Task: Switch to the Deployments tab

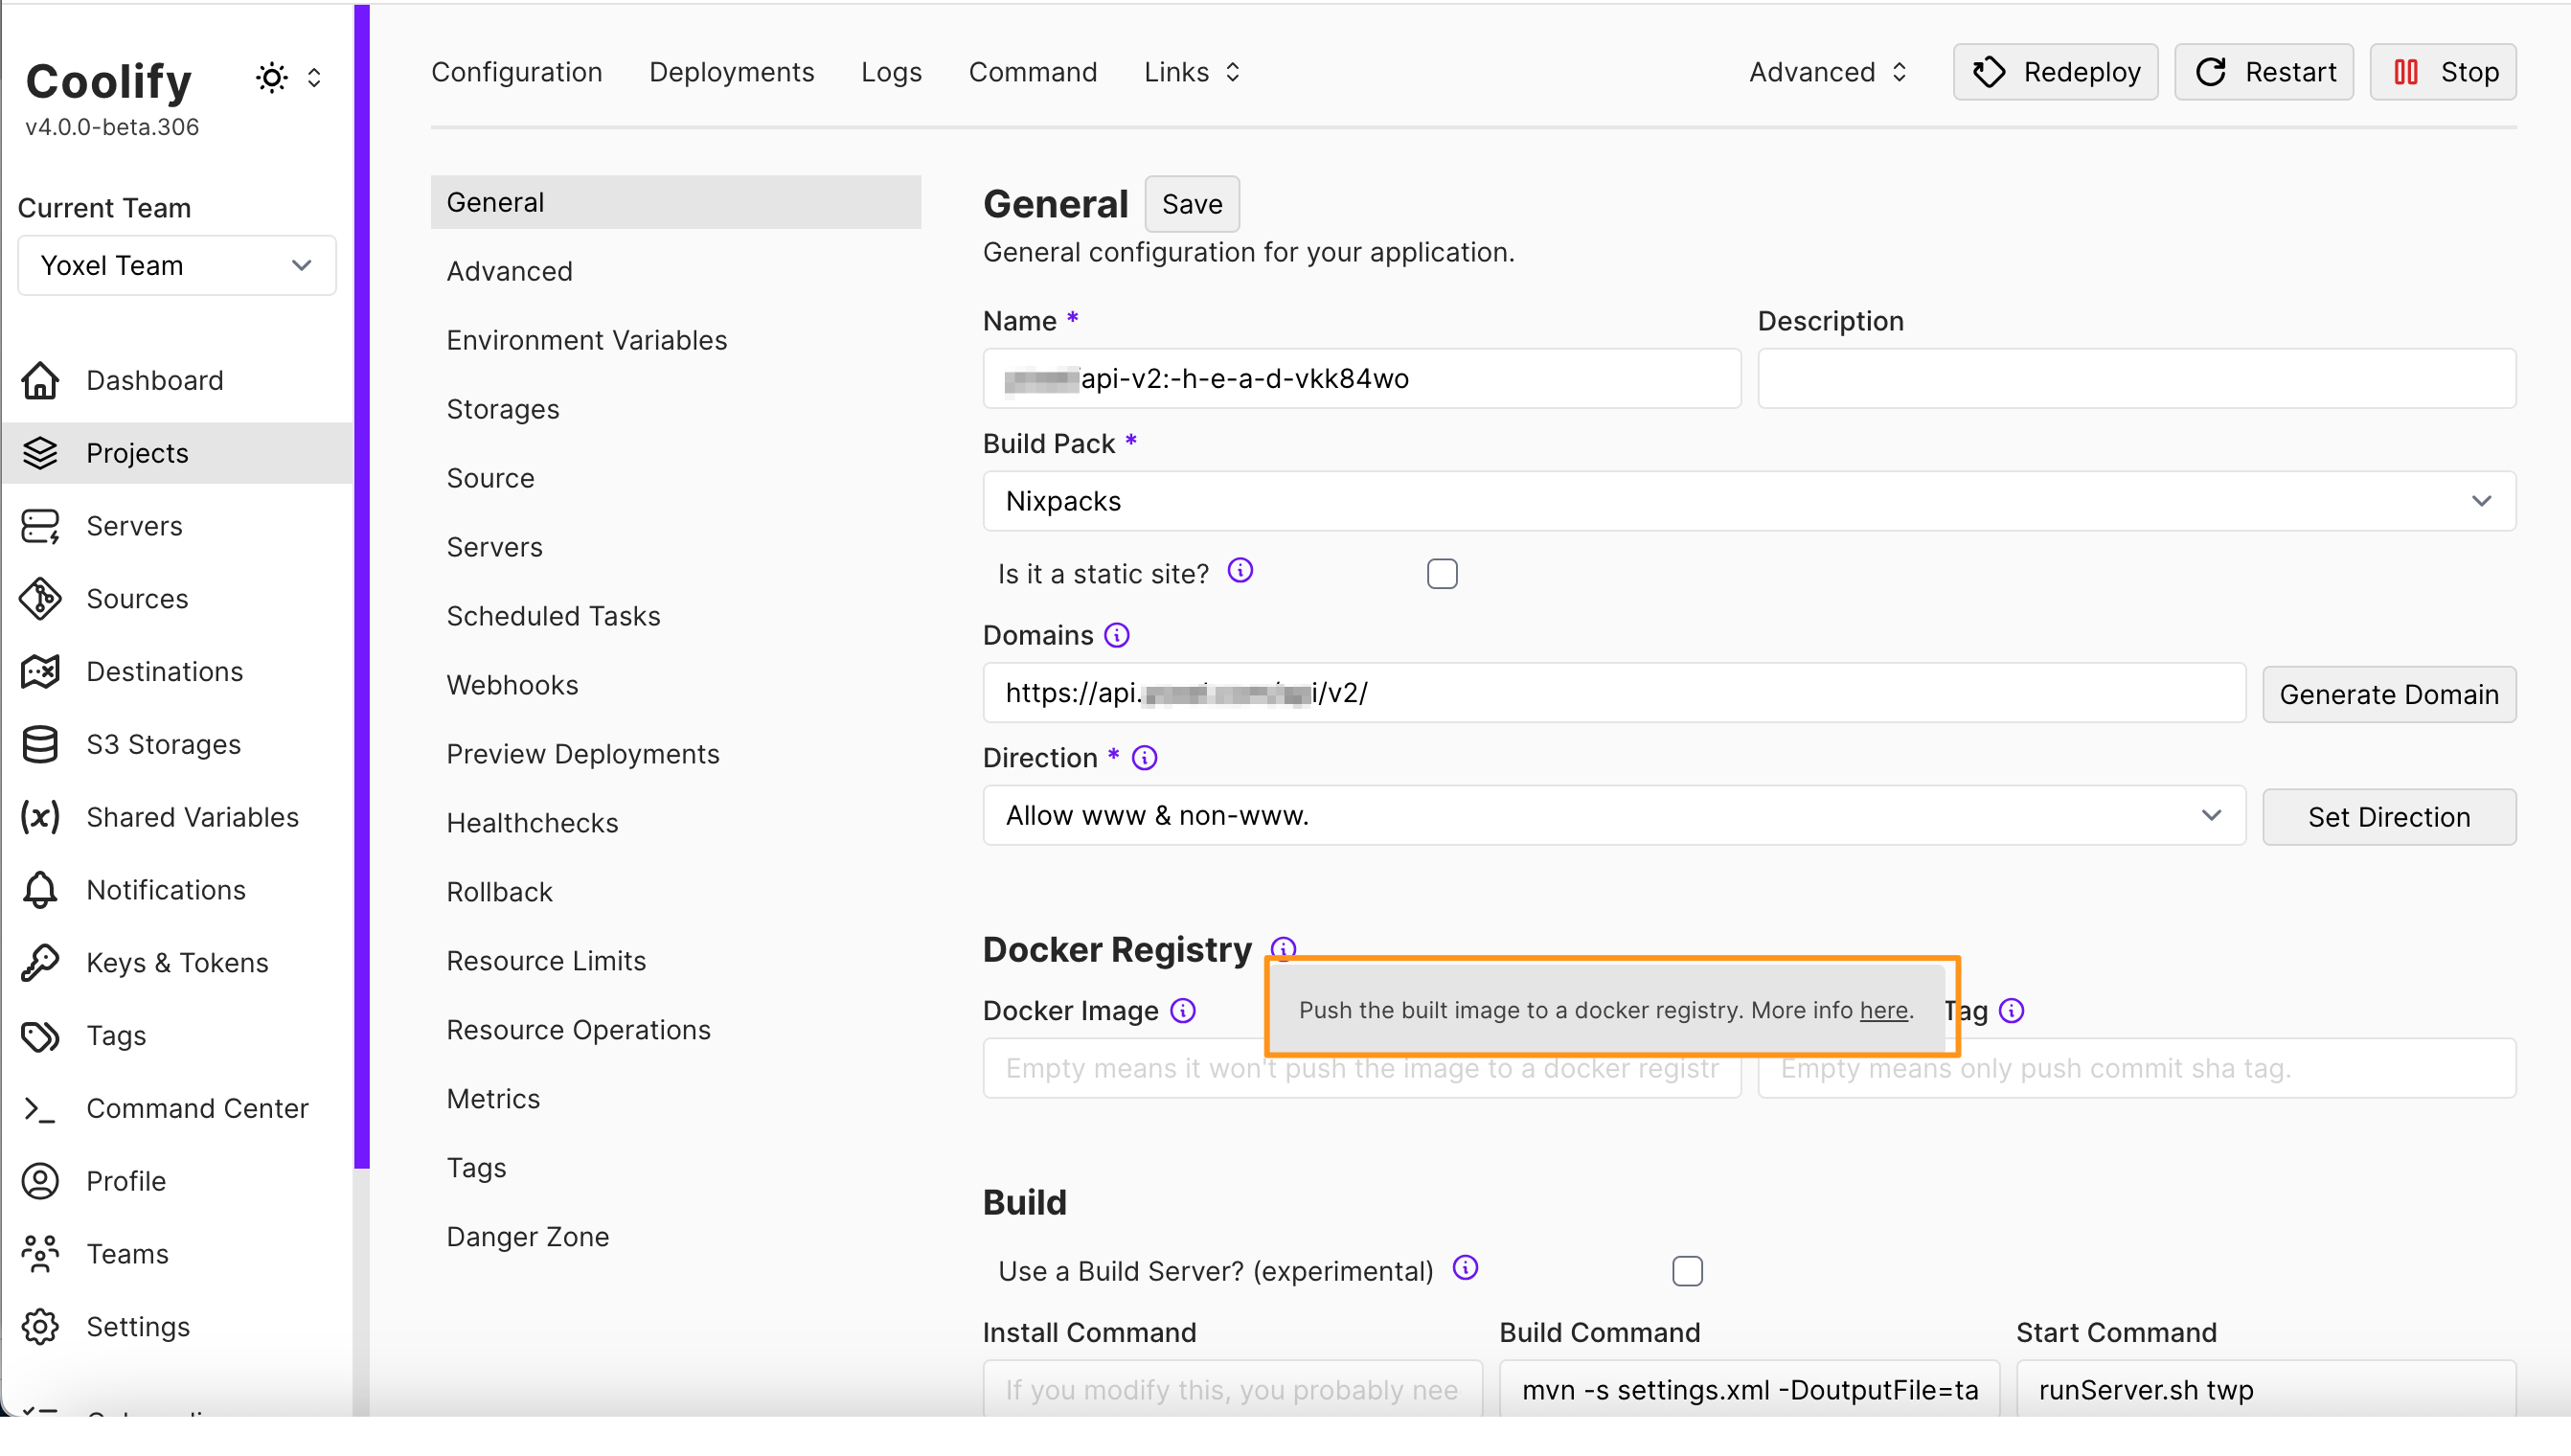Action: pos(729,73)
